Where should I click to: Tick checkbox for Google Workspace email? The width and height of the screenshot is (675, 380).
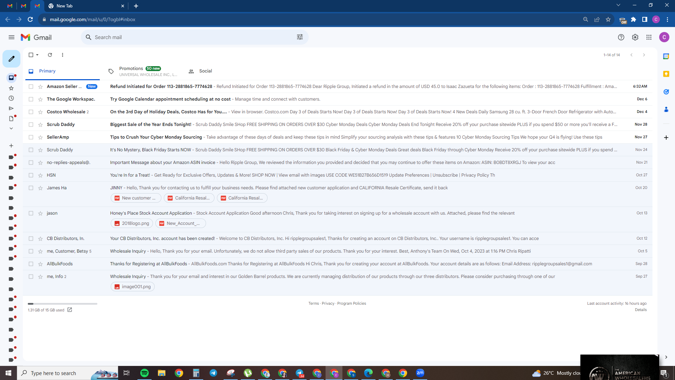click(x=31, y=99)
